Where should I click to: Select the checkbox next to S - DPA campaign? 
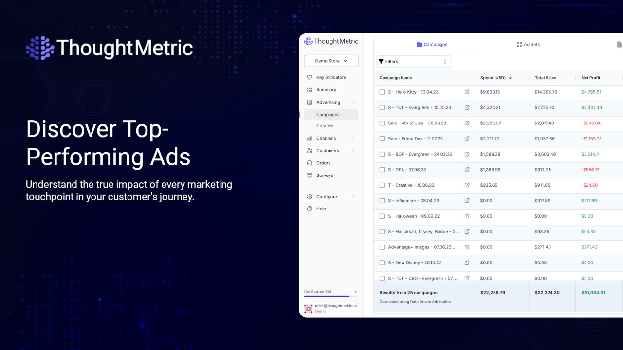tap(382, 170)
